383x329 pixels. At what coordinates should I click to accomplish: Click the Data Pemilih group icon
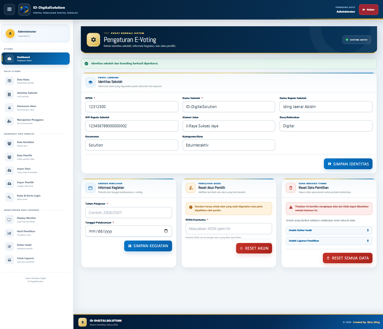(9, 157)
